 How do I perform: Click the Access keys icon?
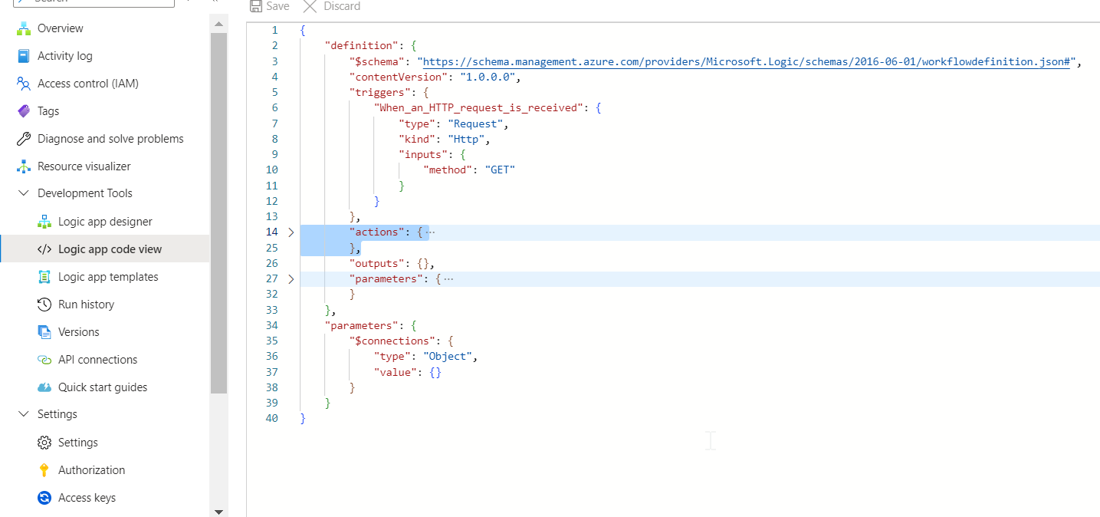click(x=44, y=498)
